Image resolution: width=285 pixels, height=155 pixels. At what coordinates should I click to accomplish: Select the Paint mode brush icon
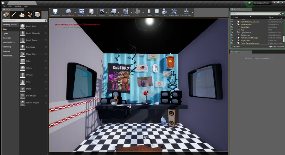pyautogui.click(x=14, y=15)
